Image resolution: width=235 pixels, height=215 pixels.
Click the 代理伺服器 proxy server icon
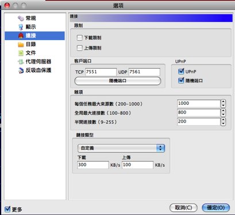(21, 62)
